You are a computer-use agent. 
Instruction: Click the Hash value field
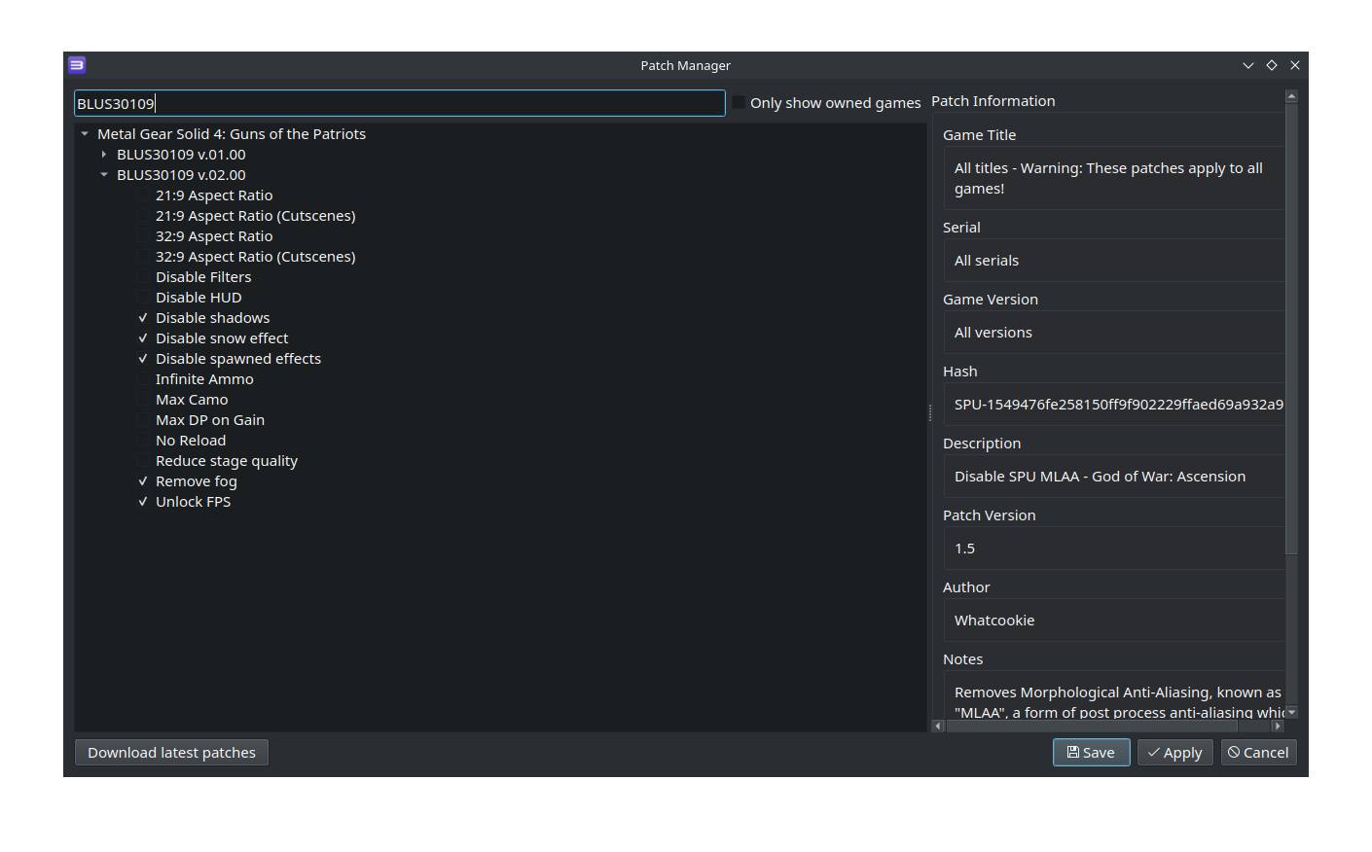tap(1114, 405)
